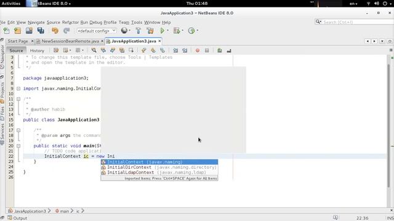Open the default config combo box
The image size is (394, 221).
(x=96, y=31)
